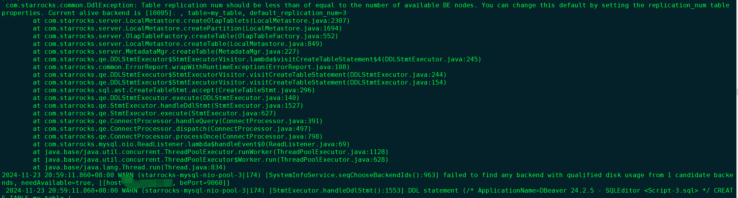The height and width of the screenshot is (198, 738).
Task: Click the vertical scrollbar handle on right edge
Action: [736, 92]
